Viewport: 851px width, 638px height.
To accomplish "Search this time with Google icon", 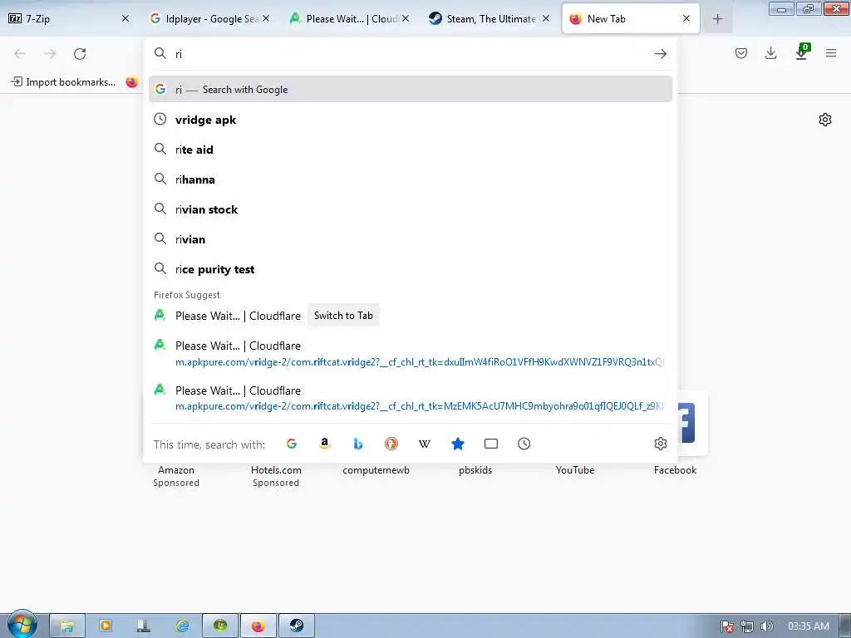I will pyautogui.click(x=292, y=444).
